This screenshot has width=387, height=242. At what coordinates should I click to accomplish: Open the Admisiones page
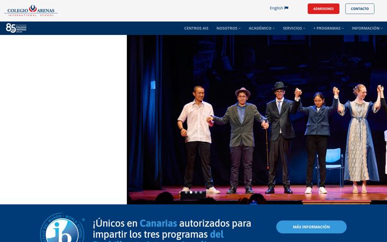324,9
